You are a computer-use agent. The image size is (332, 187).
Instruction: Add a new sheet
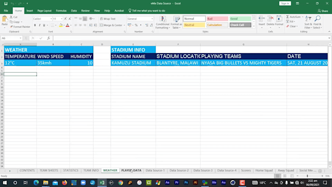[320, 171]
